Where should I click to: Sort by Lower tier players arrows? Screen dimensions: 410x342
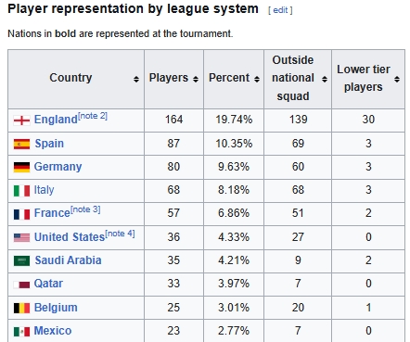pyautogui.click(x=397, y=80)
